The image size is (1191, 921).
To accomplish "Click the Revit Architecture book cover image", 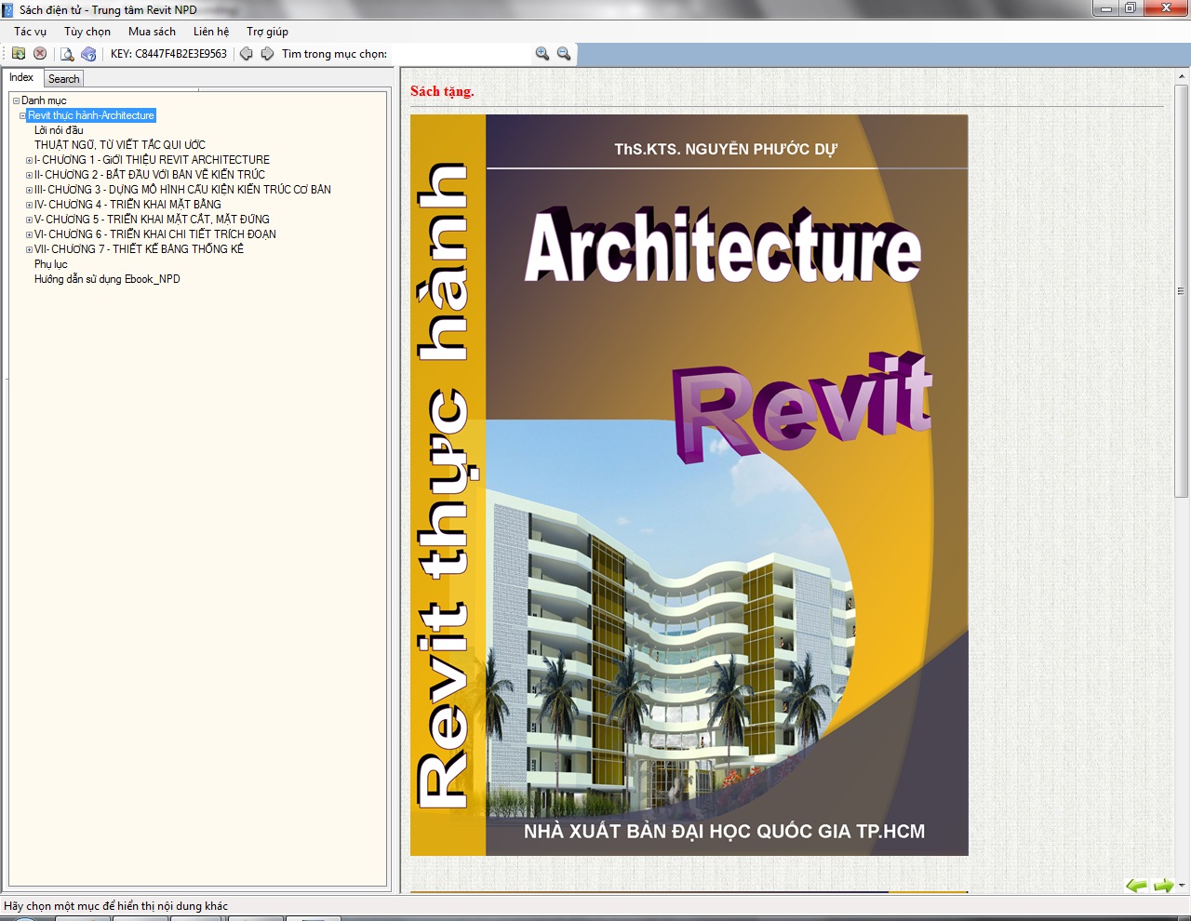I will (689, 485).
